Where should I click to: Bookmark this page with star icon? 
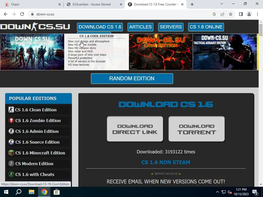tap(231, 14)
